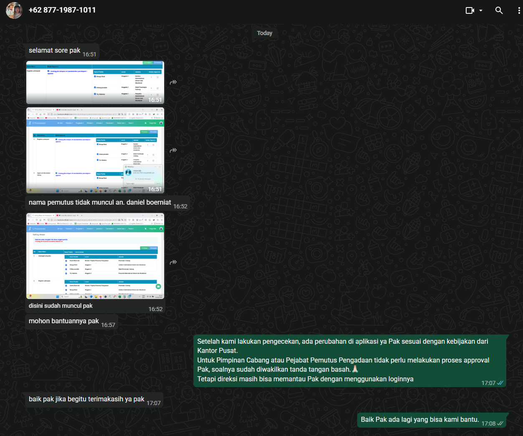Start a video call with the contact

[470, 10]
